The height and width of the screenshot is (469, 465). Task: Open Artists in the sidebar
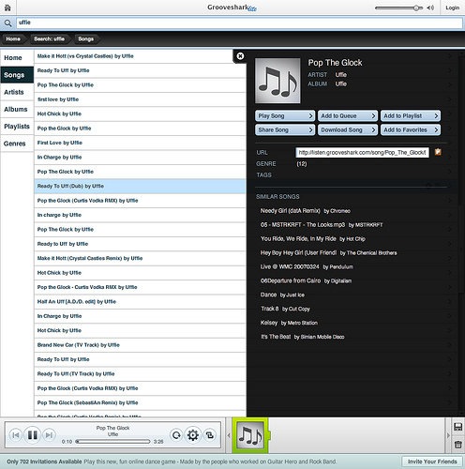tap(17, 92)
